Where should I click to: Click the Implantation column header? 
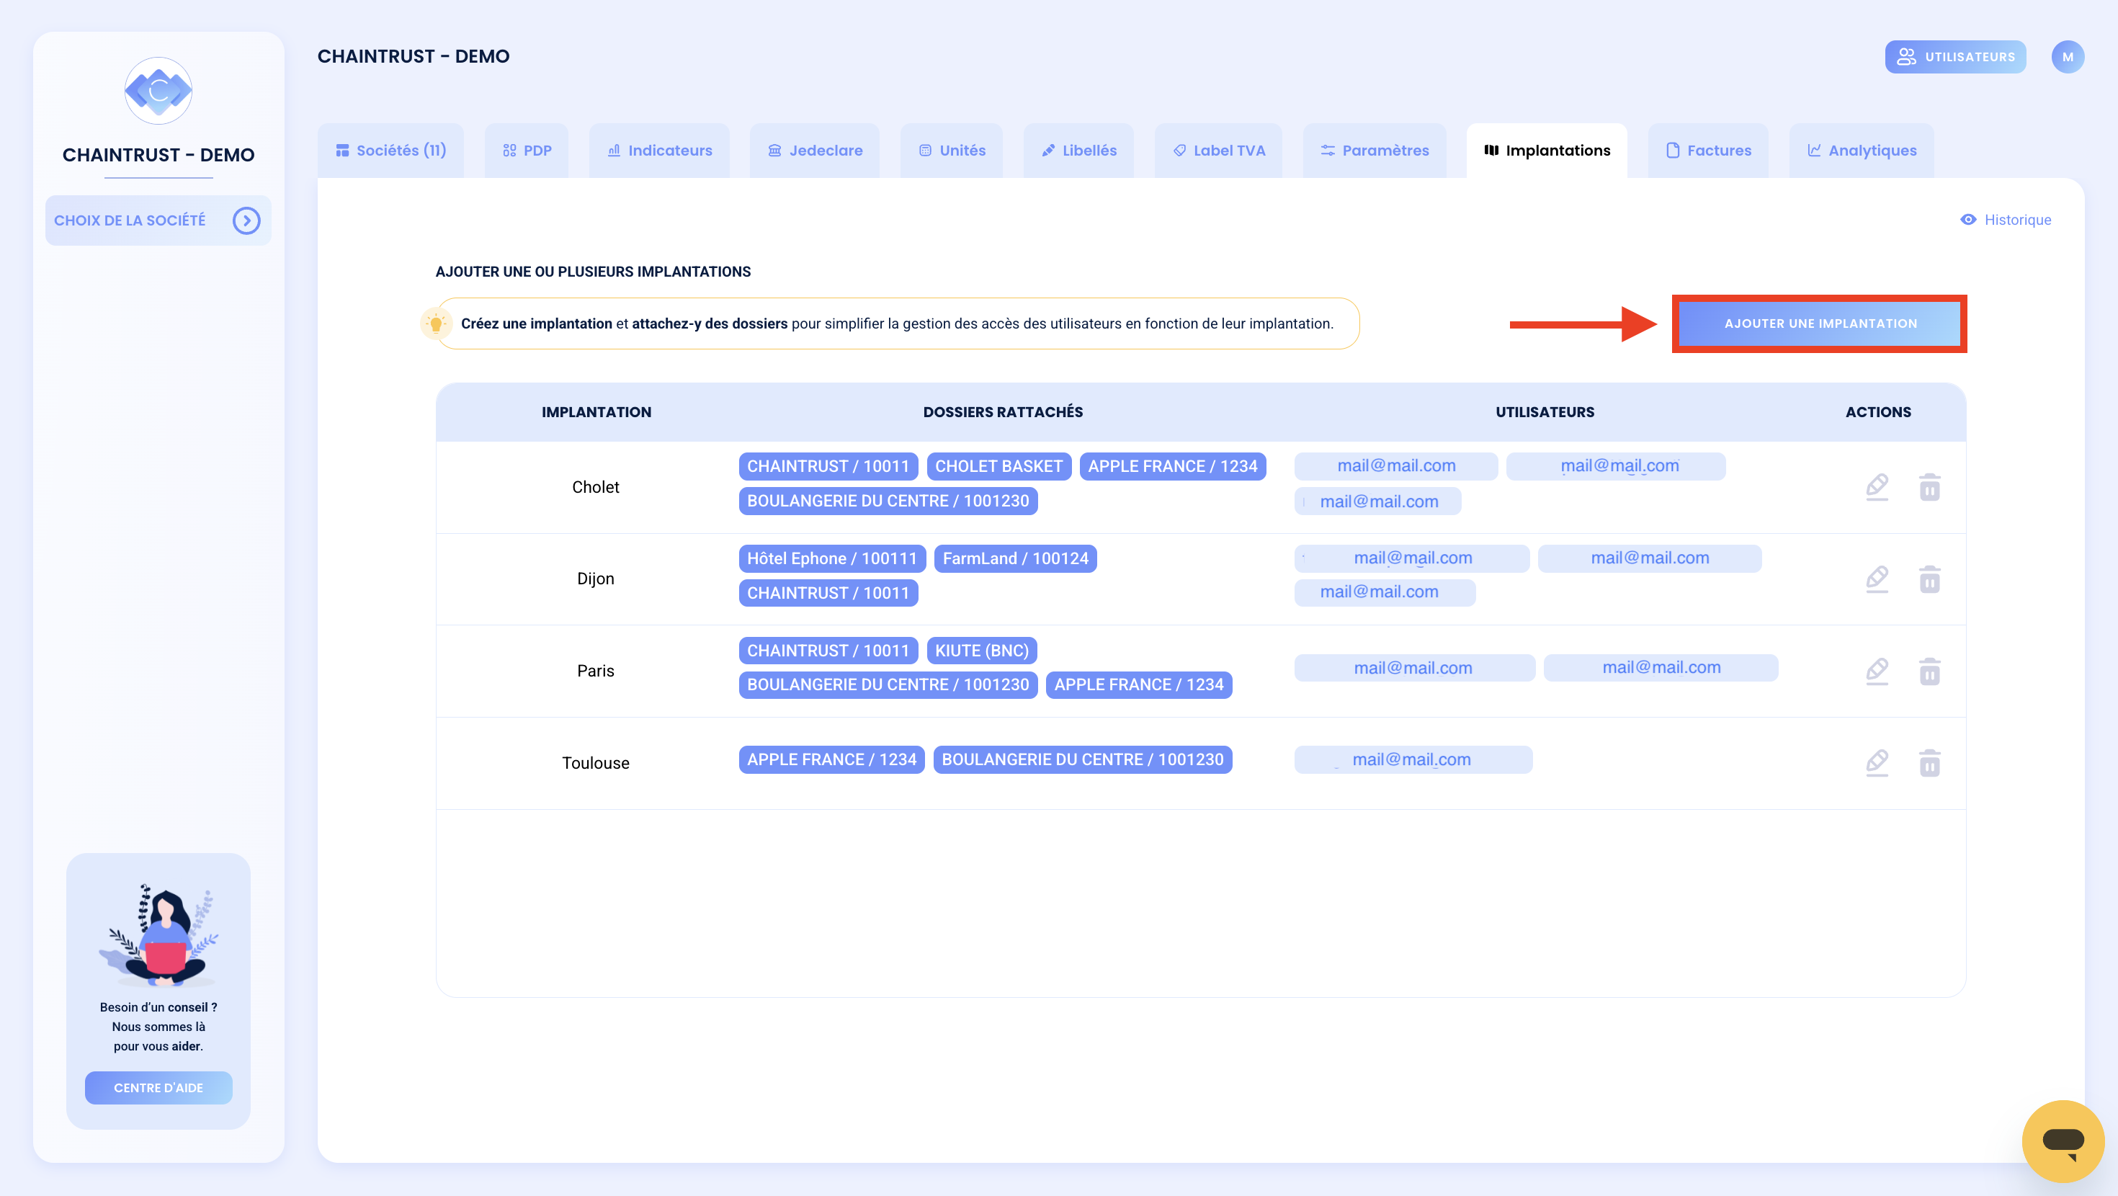click(x=596, y=412)
